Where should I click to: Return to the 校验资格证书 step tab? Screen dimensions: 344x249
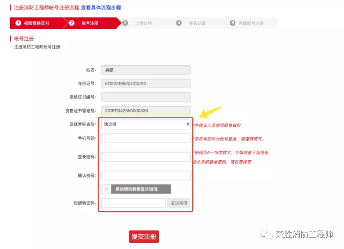37,23
